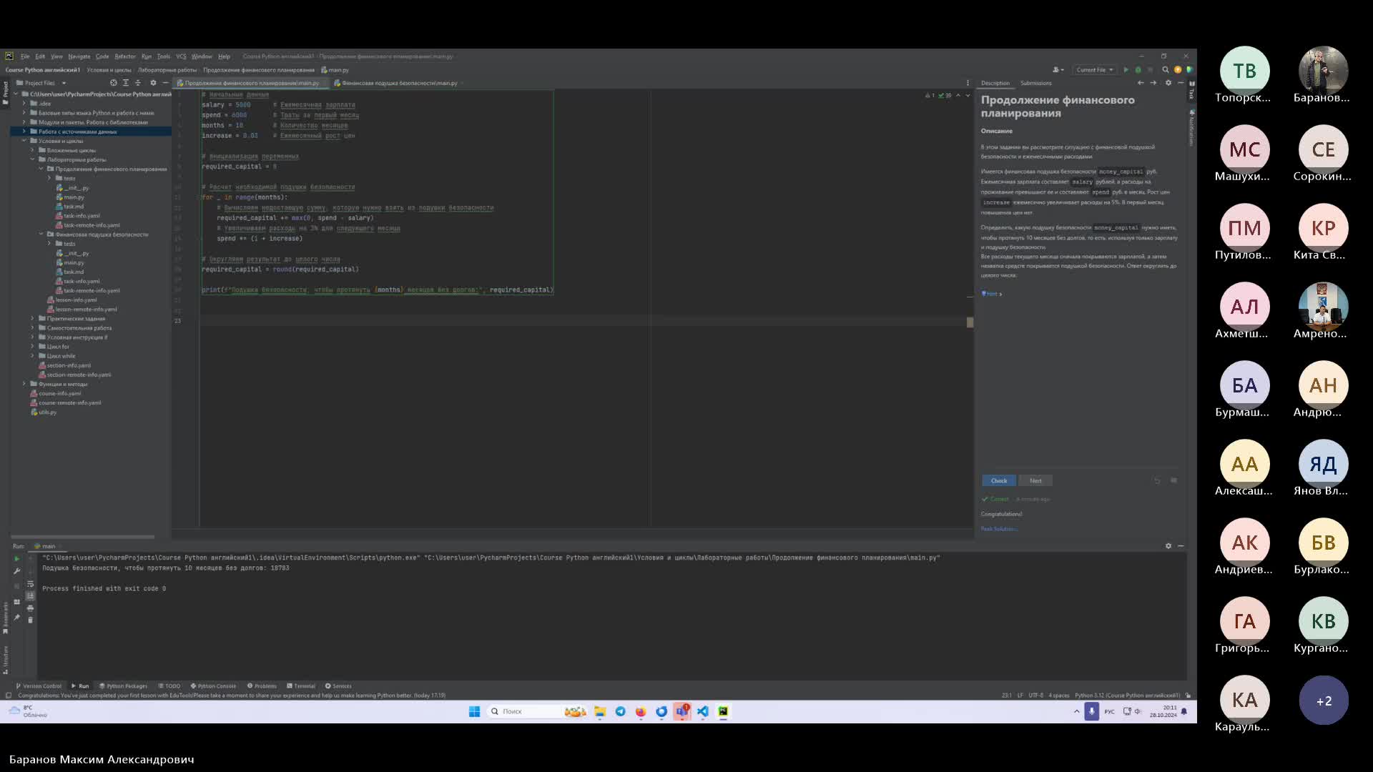Click the Peek Solution link

pyautogui.click(x=999, y=529)
